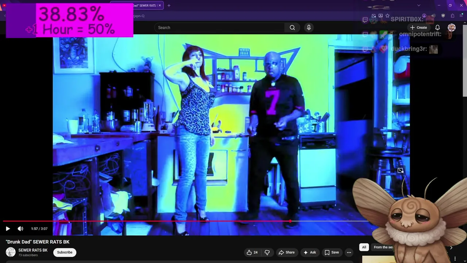This screenshot has width=467, height=263.
Task: Open the YouTube account avatar menu
Action: tap(452, 27)
